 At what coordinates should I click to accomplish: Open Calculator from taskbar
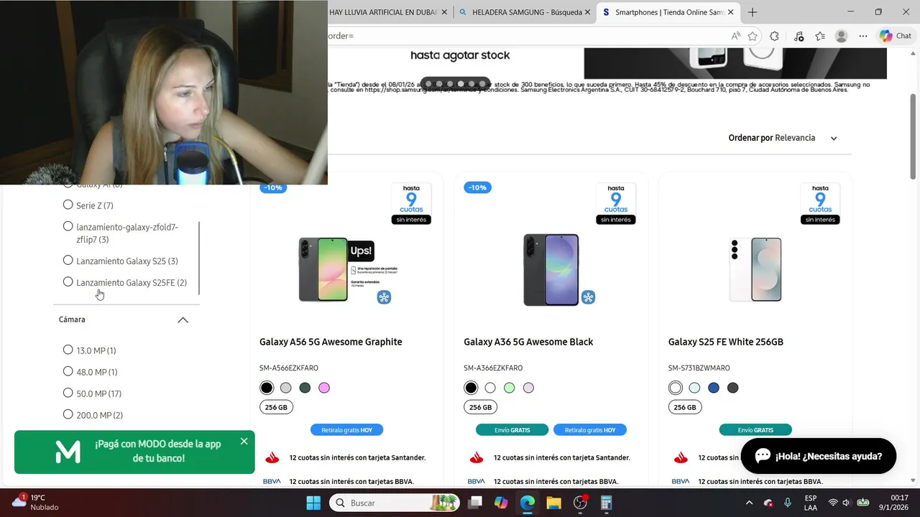(606, 503)
